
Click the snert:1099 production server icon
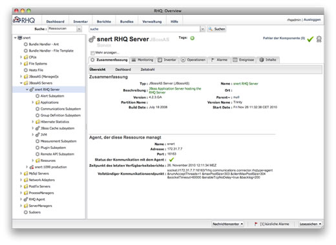tap(32, 167)
